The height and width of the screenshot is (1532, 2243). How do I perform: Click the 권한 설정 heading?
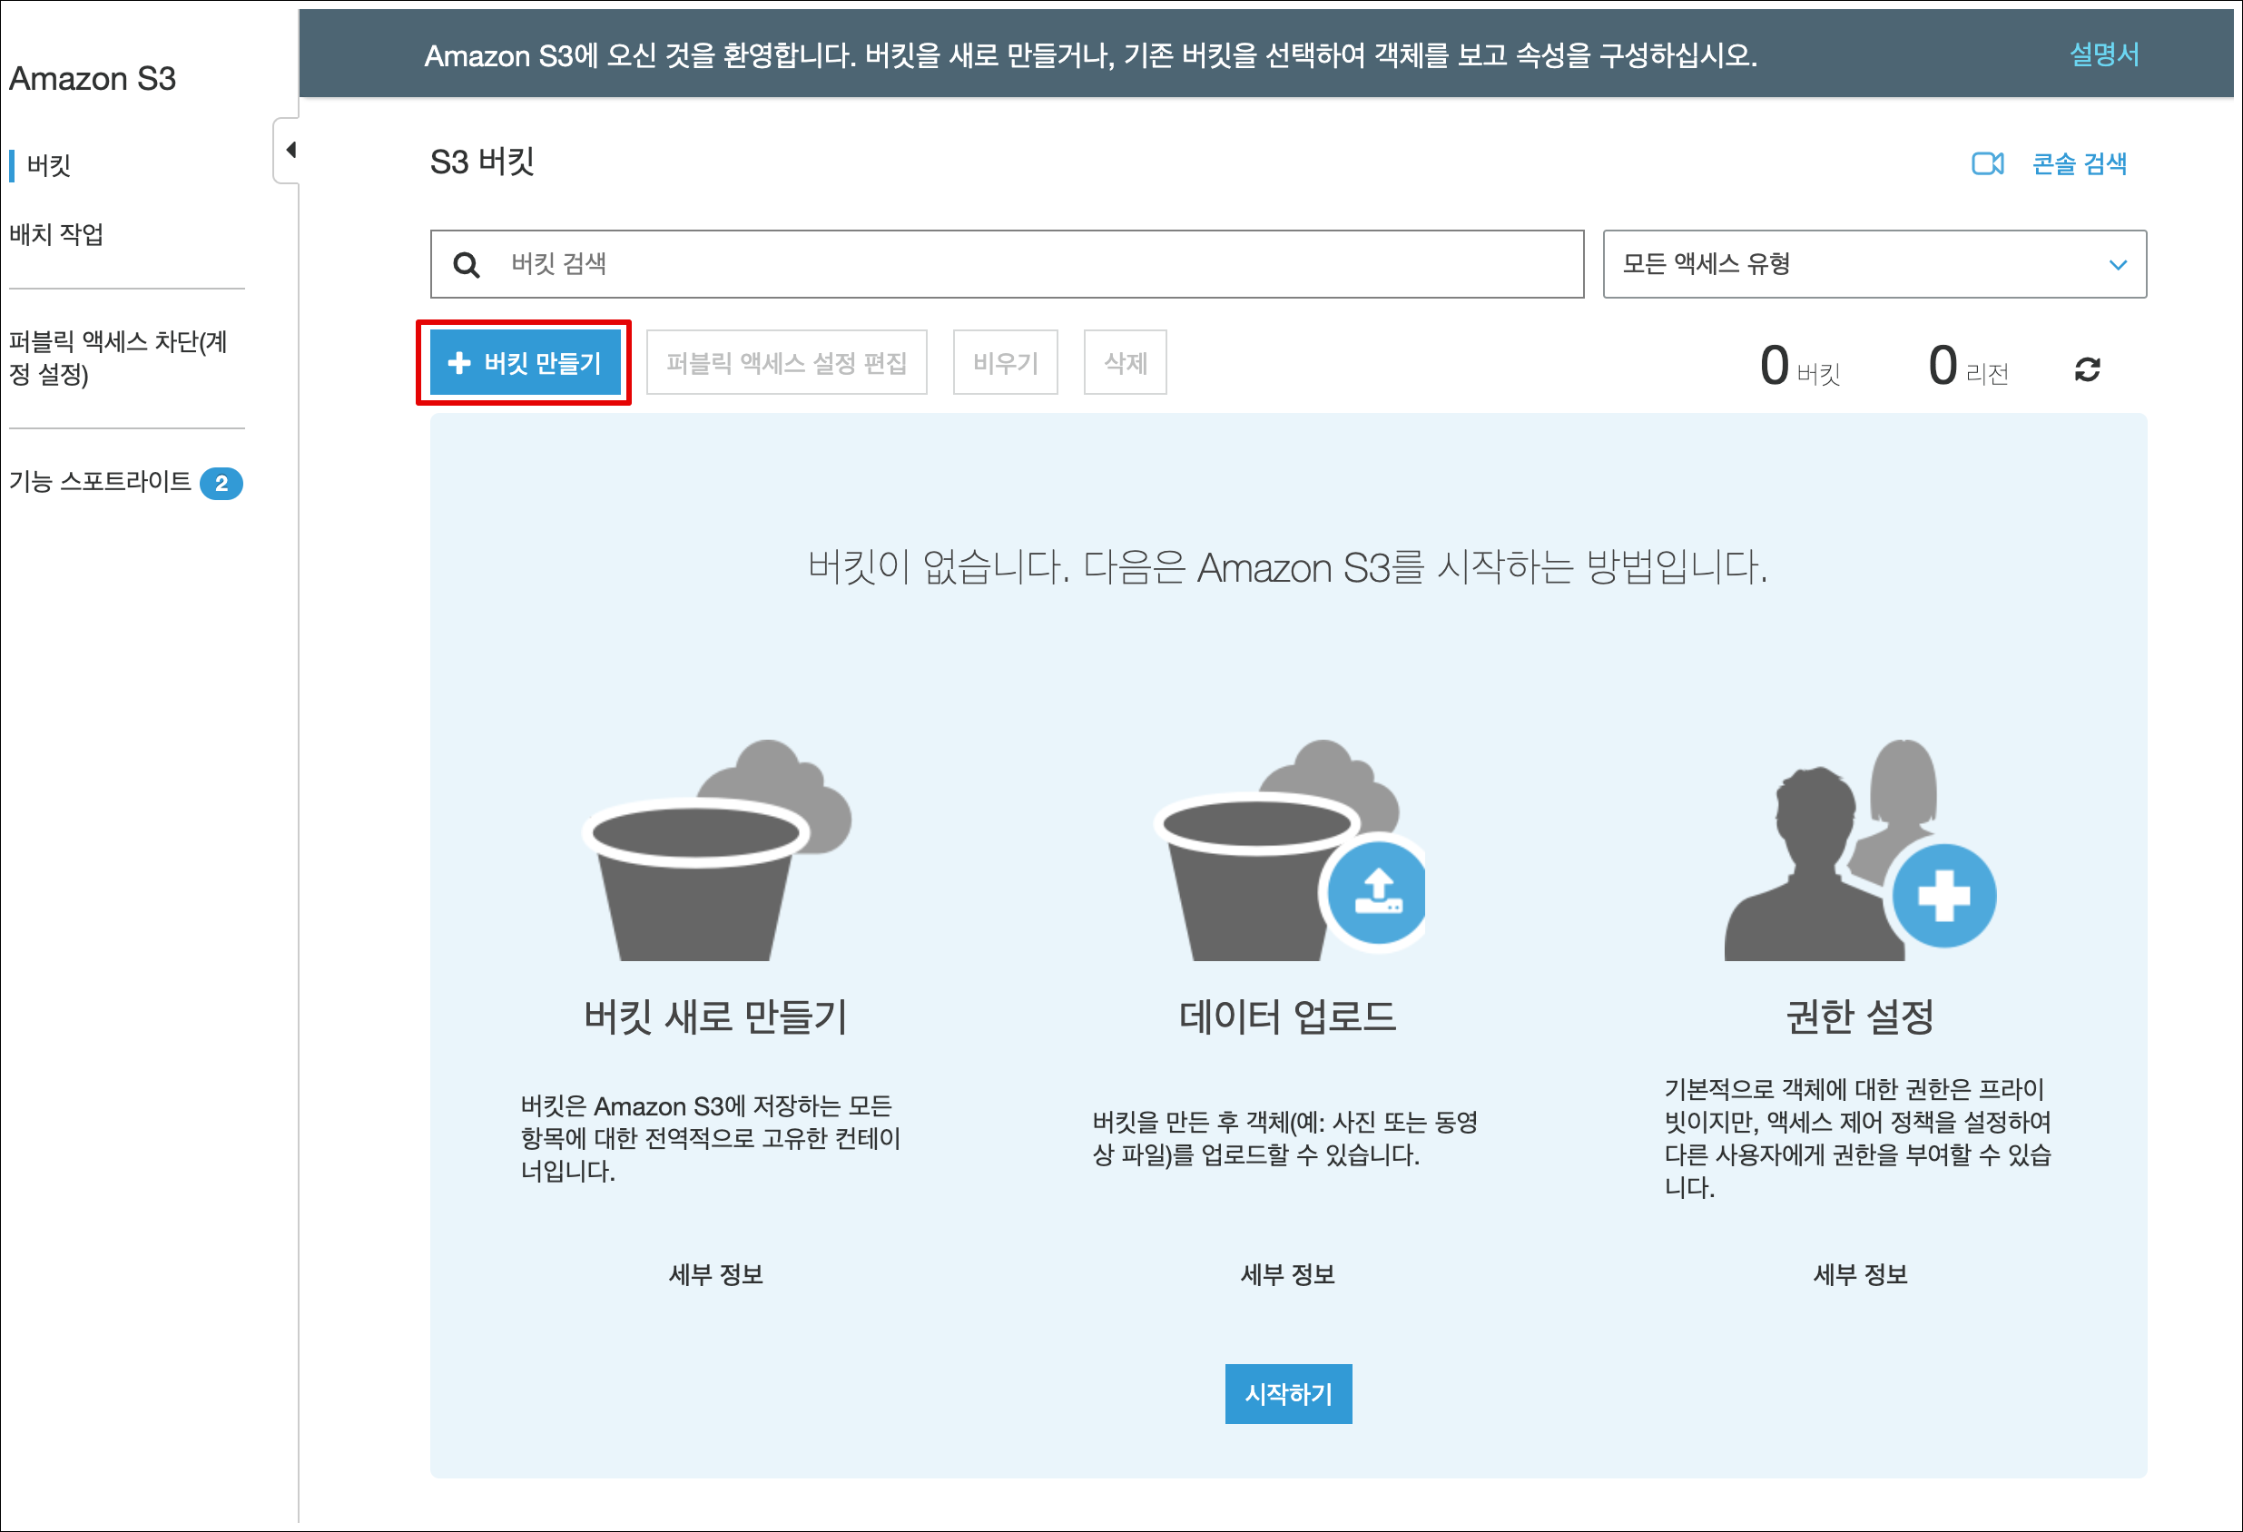pyautogui.click(x=1860, y=1016)
